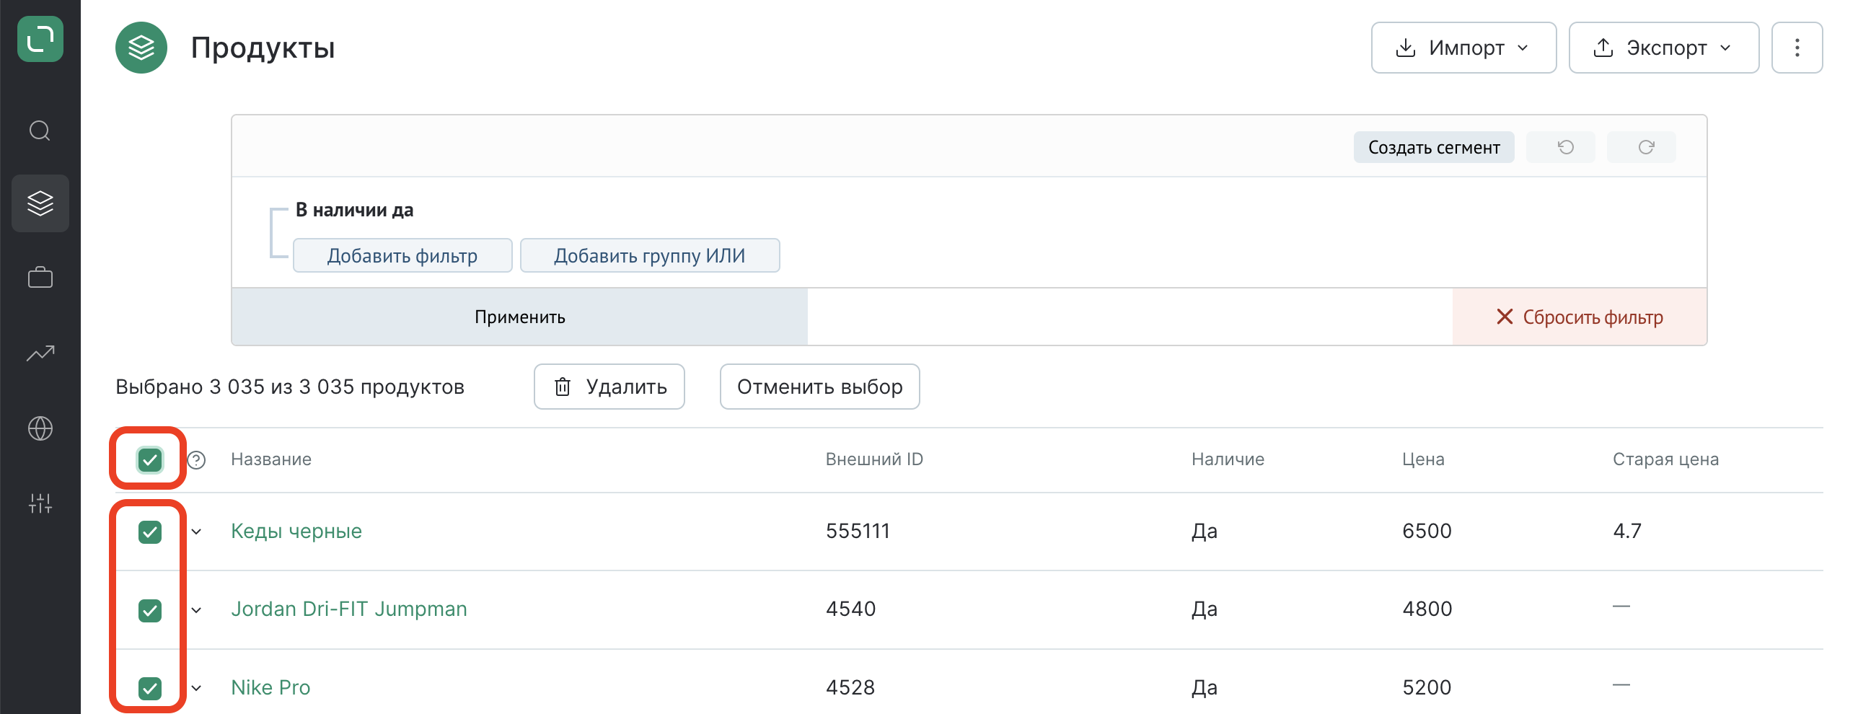Image resolution: width=1858 pixels, height=714 pixels.
Task: Click Добавить фильтр button
Action: (x=402, y=255)
